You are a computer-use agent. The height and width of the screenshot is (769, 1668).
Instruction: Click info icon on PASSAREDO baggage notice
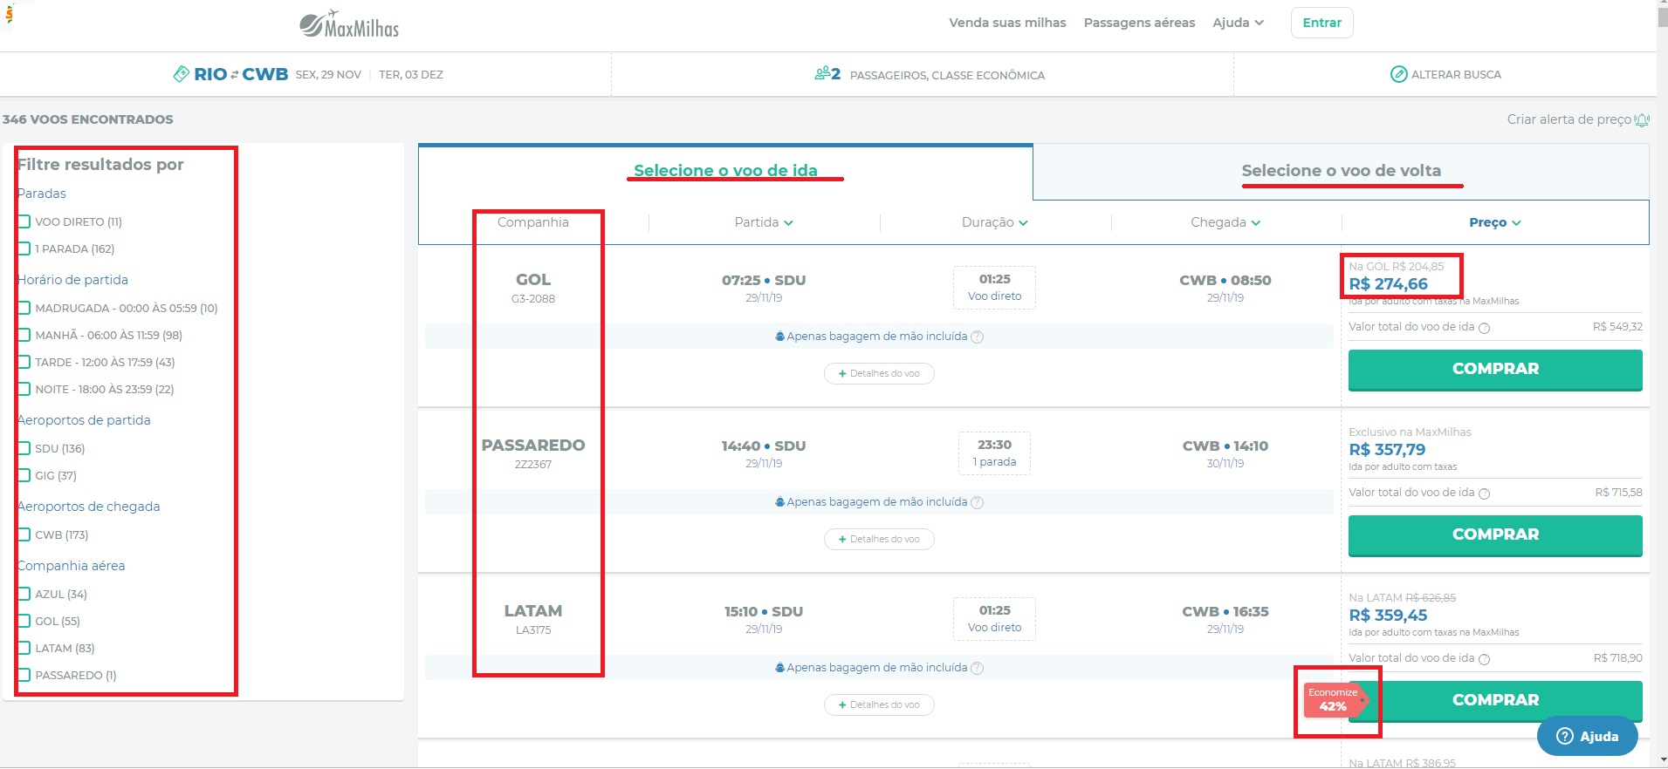click(x=978, y=502)
